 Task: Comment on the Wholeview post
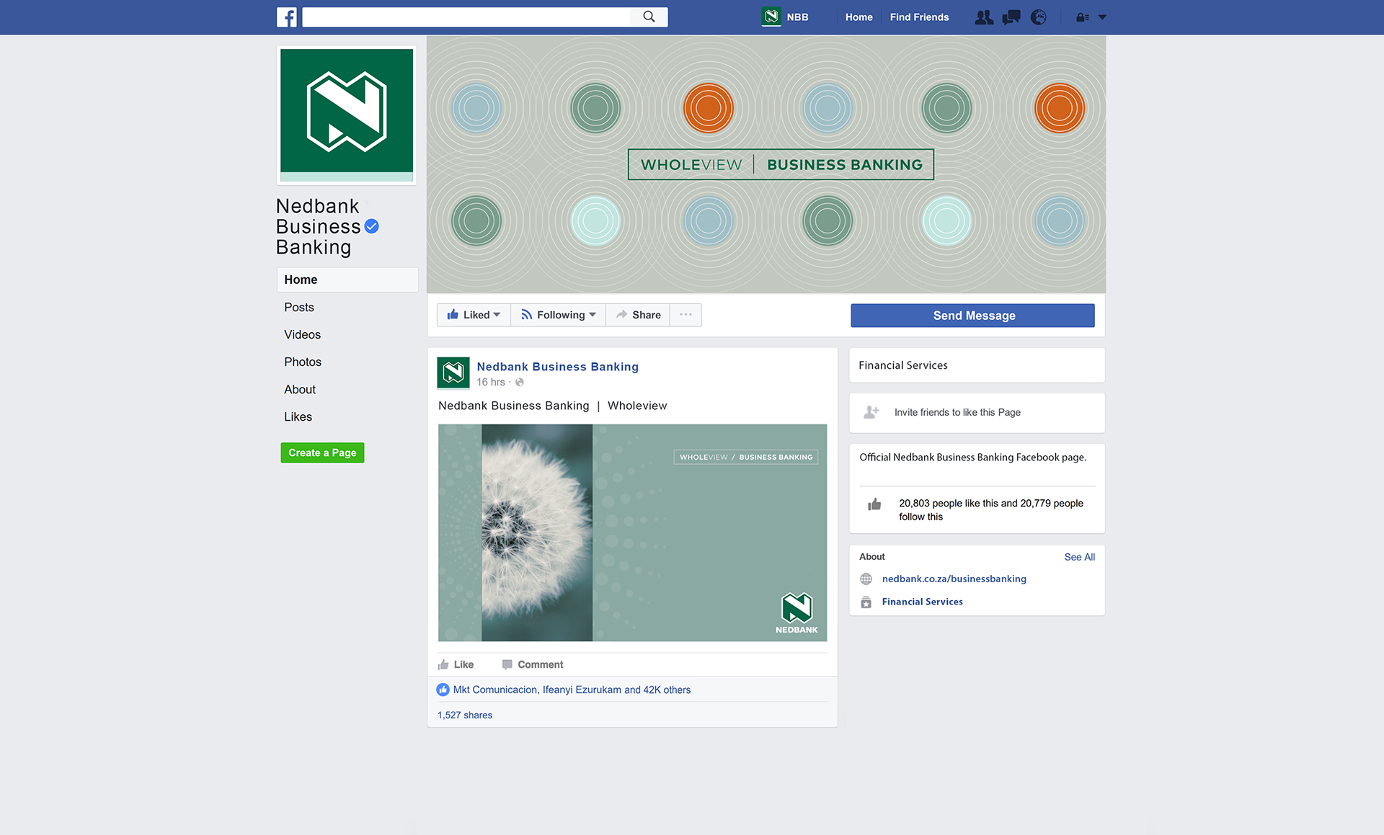point(533,664)
